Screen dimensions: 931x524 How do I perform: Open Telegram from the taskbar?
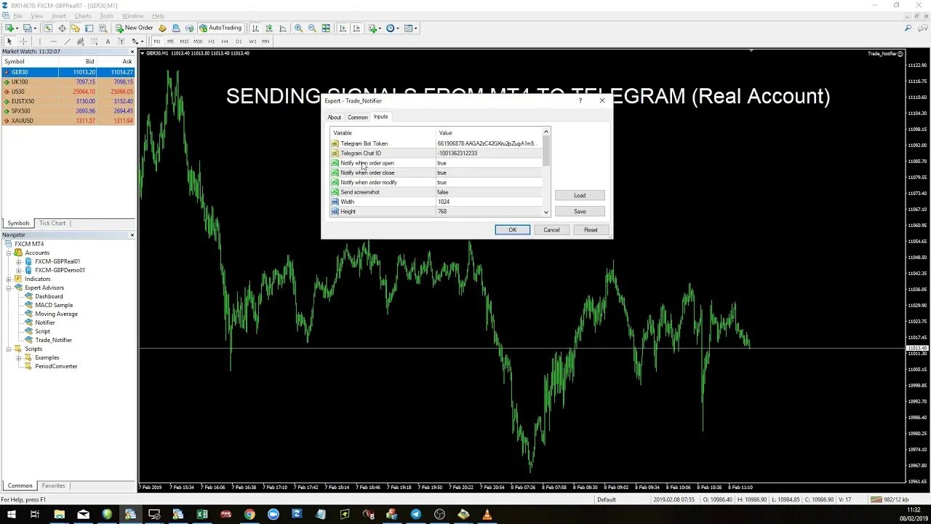(x=415, y=514)
